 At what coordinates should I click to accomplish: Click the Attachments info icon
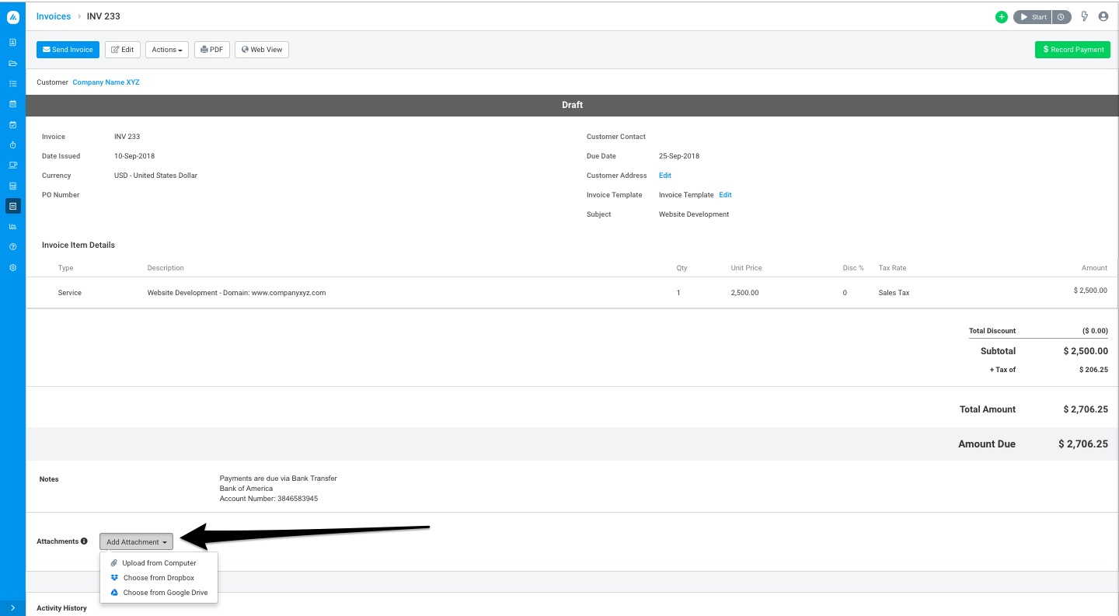pyautogui.click(x=84, y=541)
